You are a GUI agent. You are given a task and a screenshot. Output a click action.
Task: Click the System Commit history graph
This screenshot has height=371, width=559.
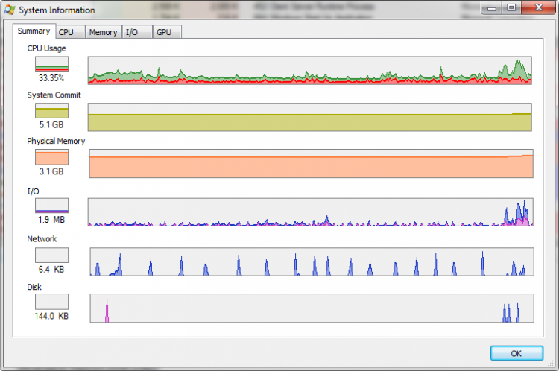(x=310, y=117)
